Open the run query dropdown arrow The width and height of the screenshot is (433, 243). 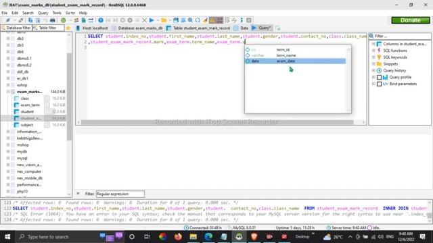point(158,20)
